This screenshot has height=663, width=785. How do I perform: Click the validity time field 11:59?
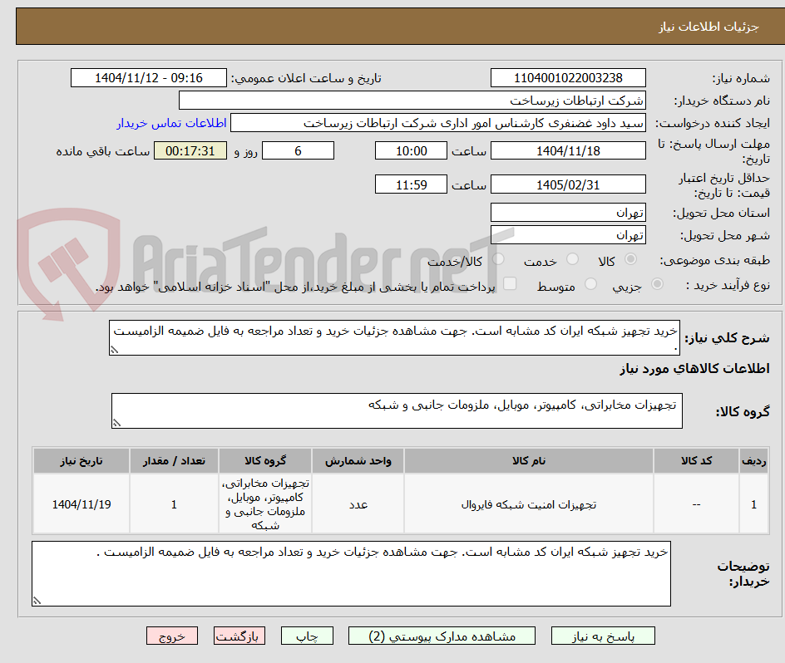[411, 184]
